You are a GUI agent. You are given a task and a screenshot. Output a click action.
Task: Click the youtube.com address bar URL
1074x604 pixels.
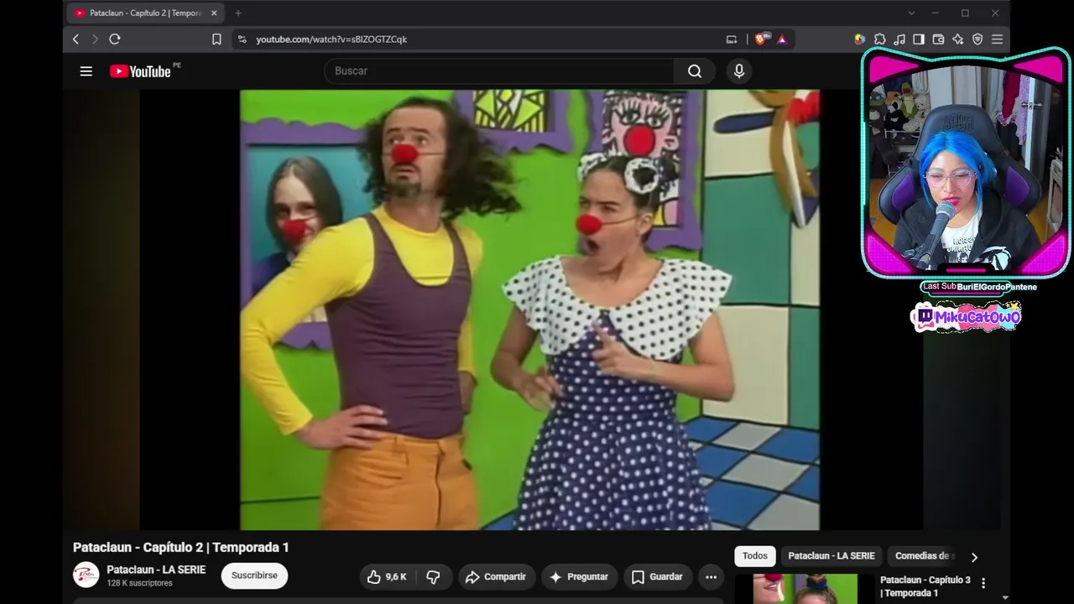click(x=331, y=39)
